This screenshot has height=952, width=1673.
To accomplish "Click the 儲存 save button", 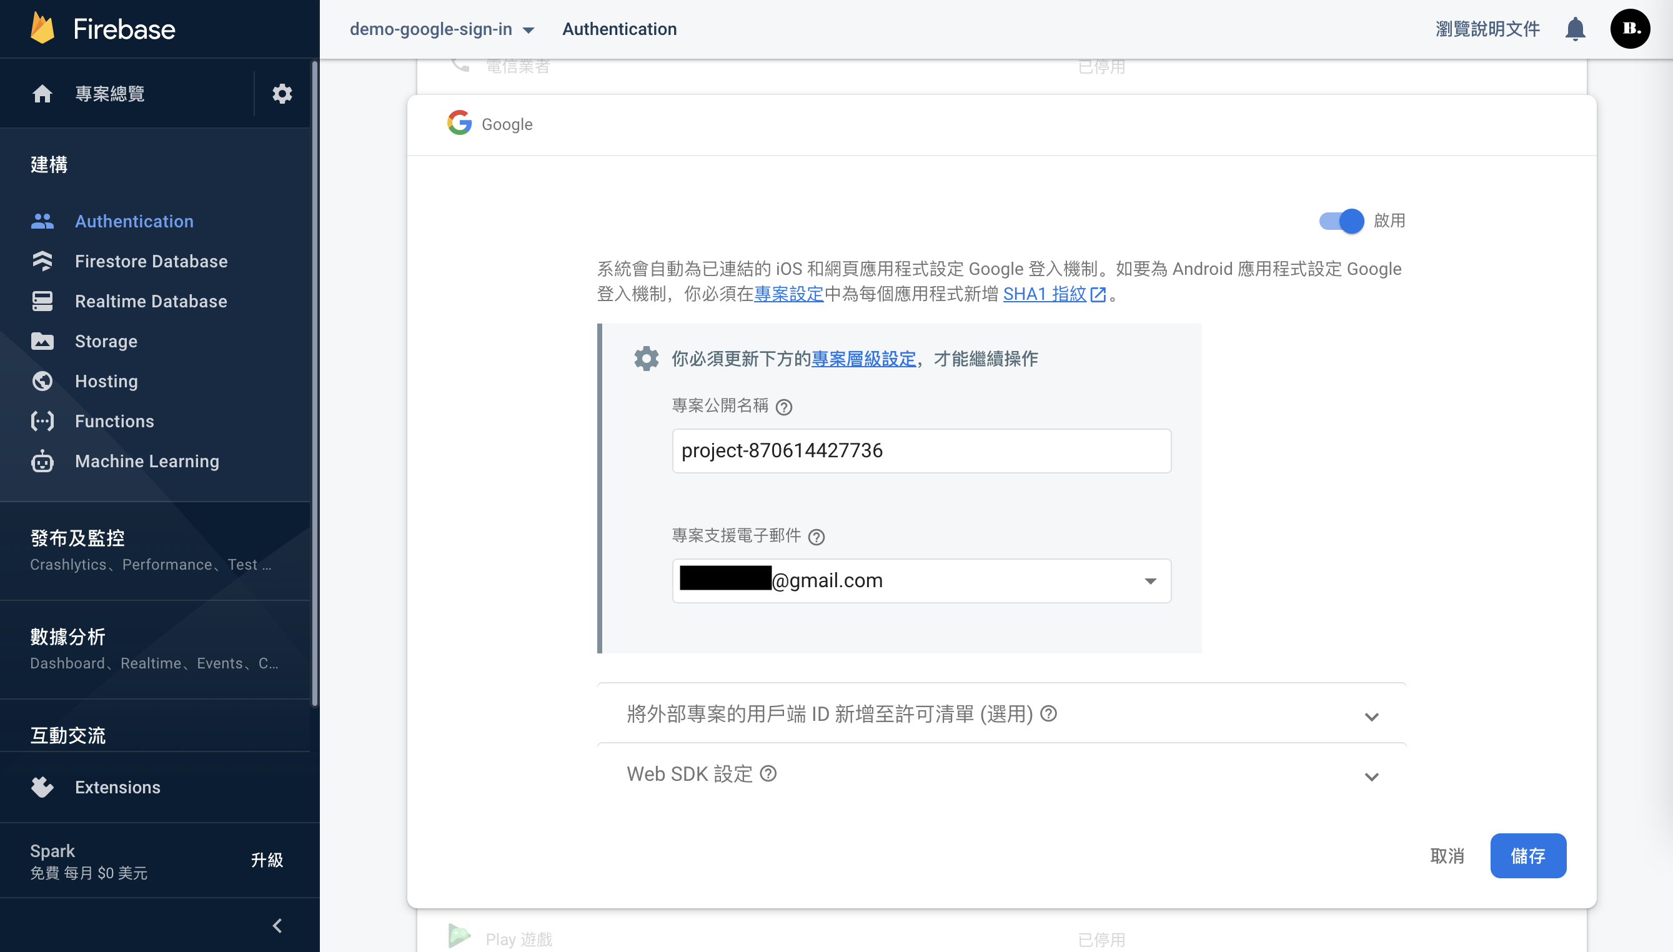I will point(1527,855).
